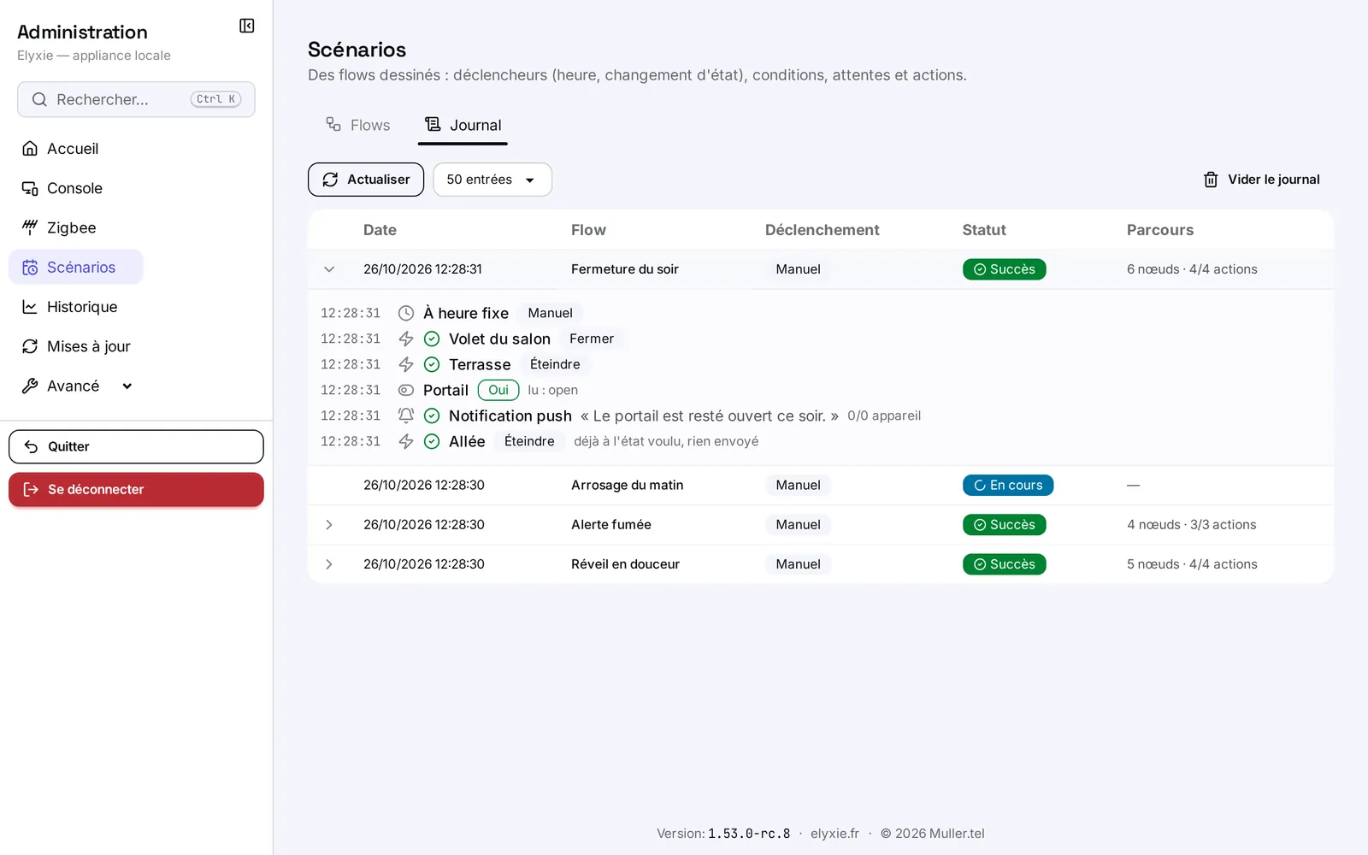
Task: Click the trash icon for Vider le journal
Action: click(1211, 180)
